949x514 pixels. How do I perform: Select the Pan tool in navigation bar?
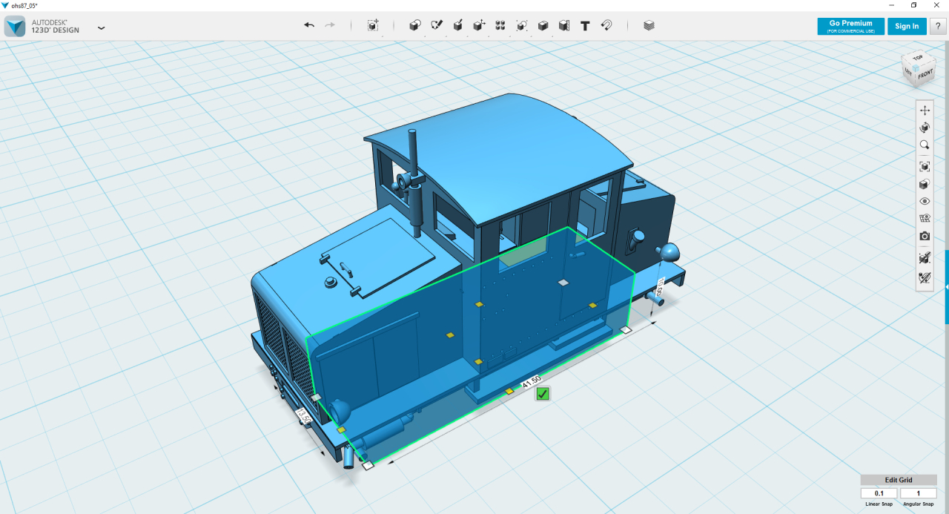coord(925,110)
